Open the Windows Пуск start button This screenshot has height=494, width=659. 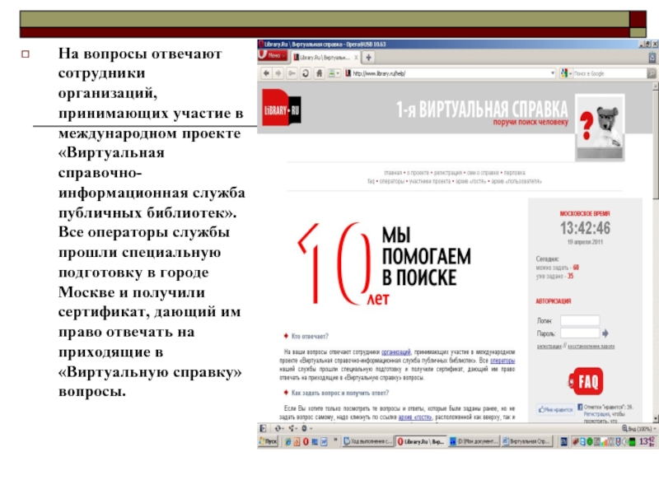pyautogui.click(x=269, y=441)
